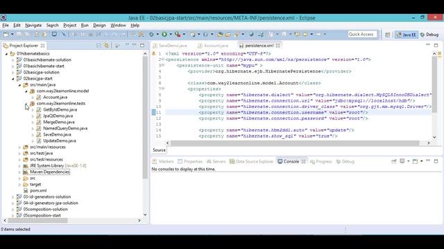Viewport: 444px width, 249px height.
Task: Click the forward navigation arrow in toolbar
Action: 318,35
